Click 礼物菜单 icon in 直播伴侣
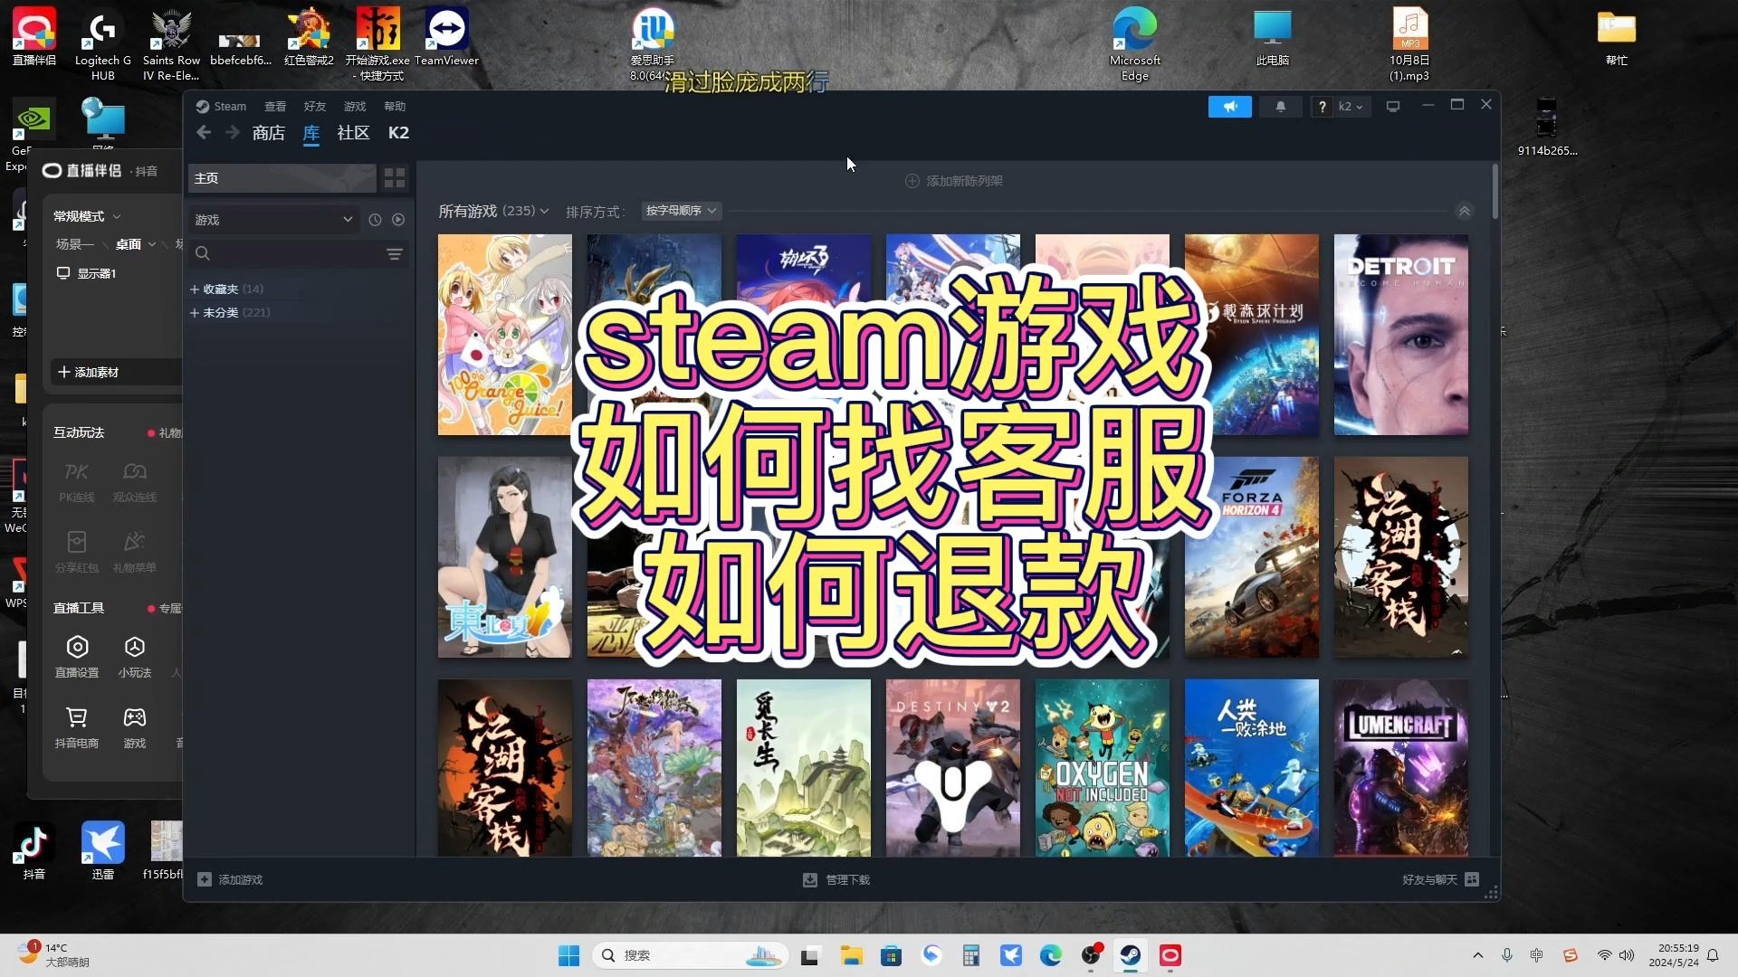The height and width of the screenshot is (977, 1738). pos(135,542)
